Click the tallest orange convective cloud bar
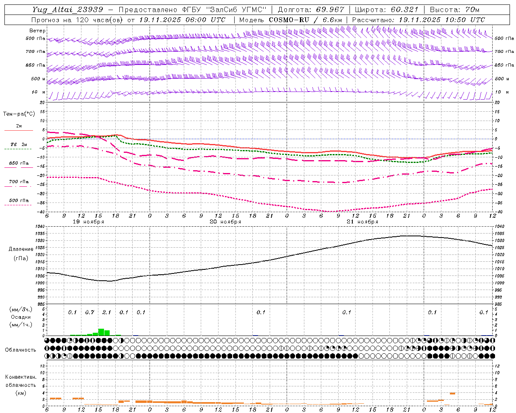 click(452, 393)
